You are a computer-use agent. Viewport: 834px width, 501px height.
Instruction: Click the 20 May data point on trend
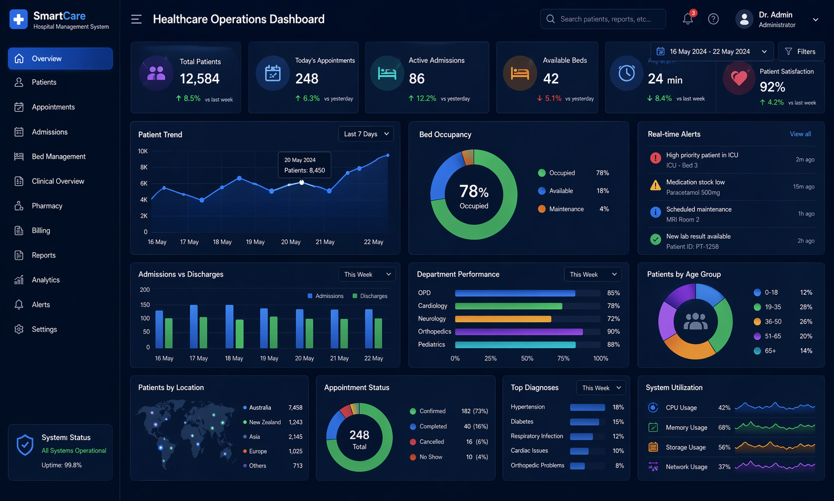click(301, 182)
